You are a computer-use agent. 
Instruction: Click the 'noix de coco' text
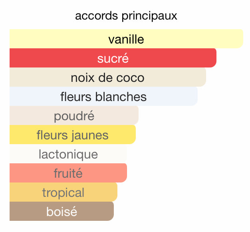pos(107,77)
